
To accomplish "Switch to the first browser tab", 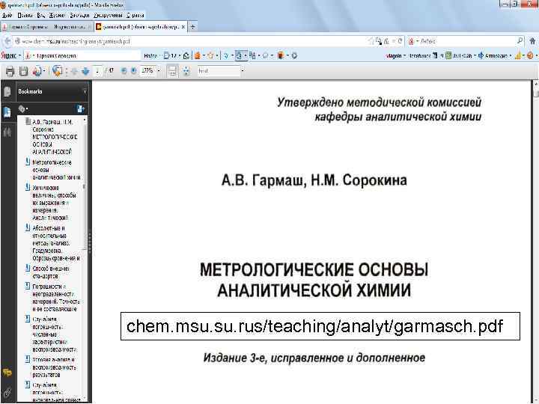I will coord(46,27).
